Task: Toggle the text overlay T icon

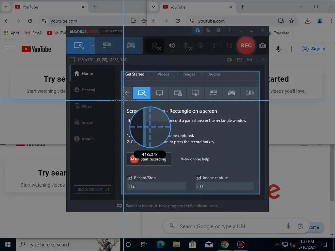Action: click(214, 45)
